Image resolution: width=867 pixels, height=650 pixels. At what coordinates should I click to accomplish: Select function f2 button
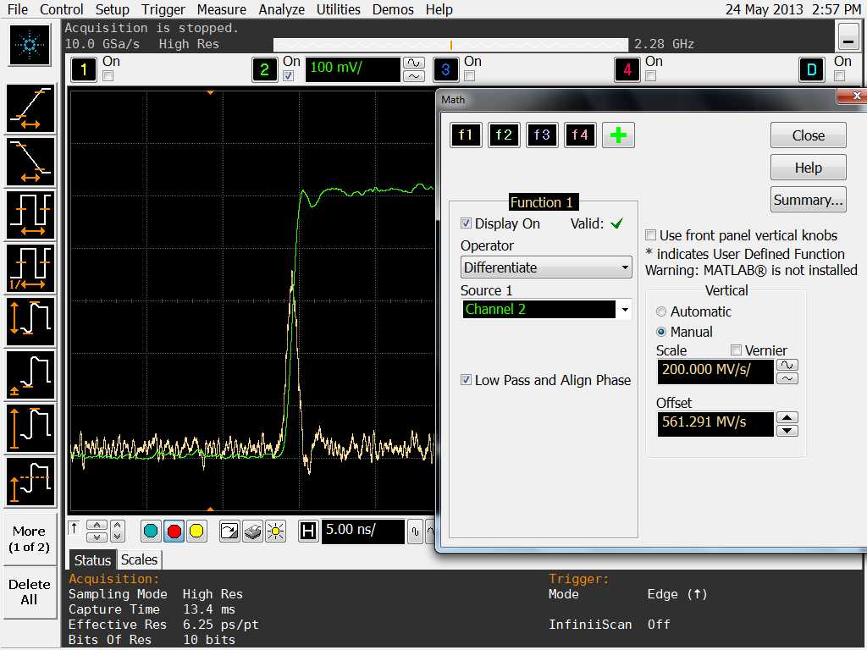(504, 135)
